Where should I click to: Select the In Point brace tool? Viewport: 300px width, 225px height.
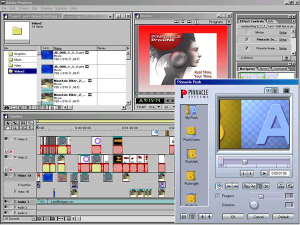(x=30, y=127)
